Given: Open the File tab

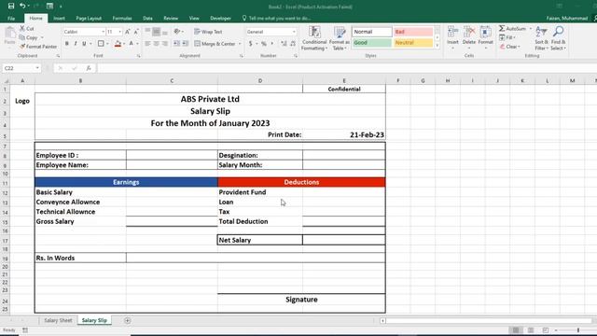Looking at the screenshot, I should pyautogui.click(x=11, y=19).
